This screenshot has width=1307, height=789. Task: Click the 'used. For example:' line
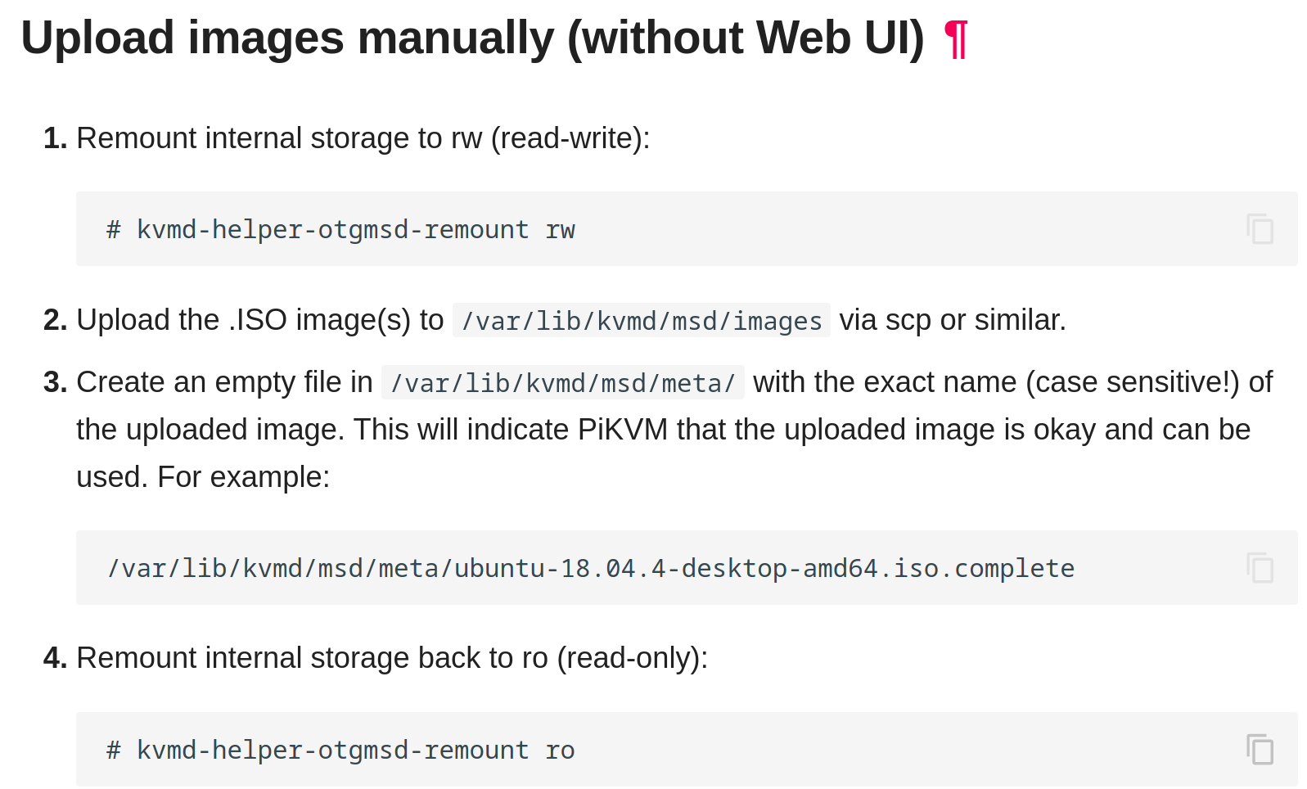pyautogui.click(x=203, y=477)
